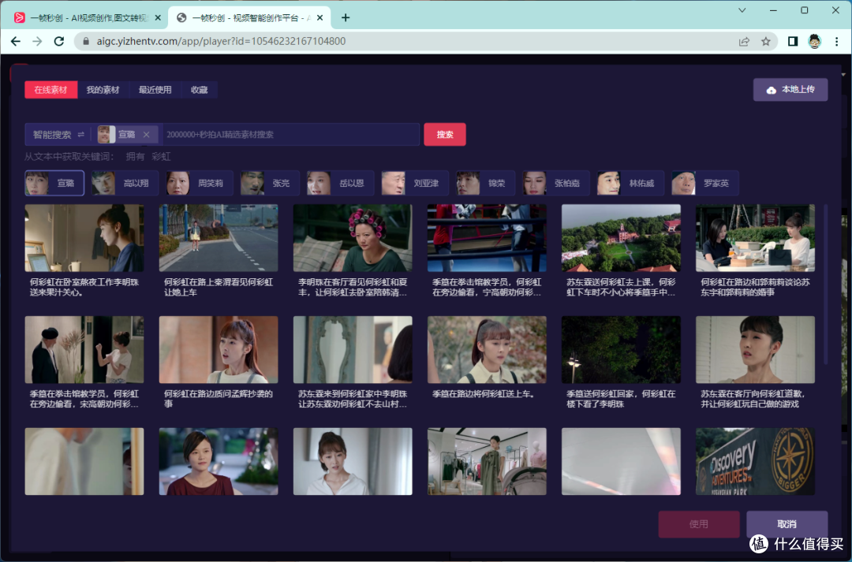The height and width of the screenshot is (562, 852).
Task: Bookmark this page with the star icon
Action: (x=765, y=41)
